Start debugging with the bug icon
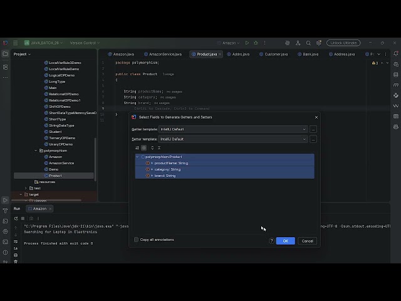The image size is (401, 301). pyautogui.click(x=256, y=43)
